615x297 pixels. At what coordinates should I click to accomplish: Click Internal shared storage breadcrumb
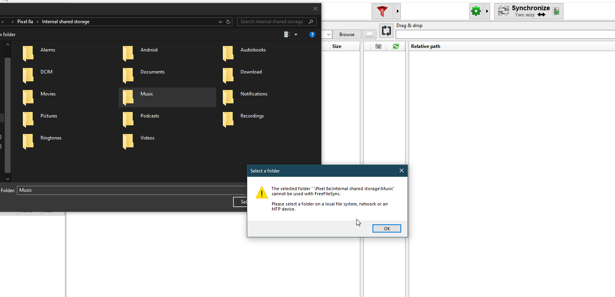(66, 22)
